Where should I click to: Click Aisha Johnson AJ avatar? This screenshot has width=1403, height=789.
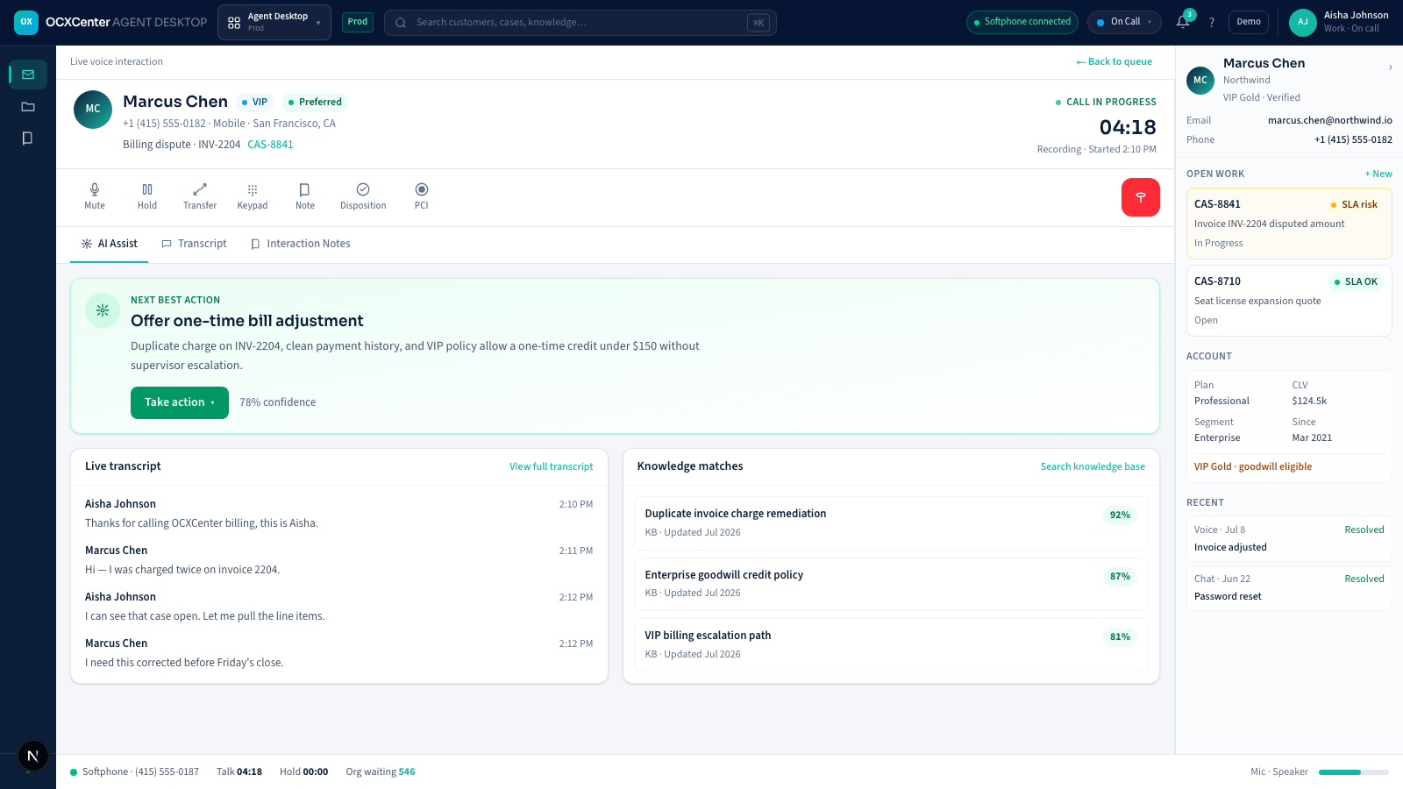pos(1303,23)
